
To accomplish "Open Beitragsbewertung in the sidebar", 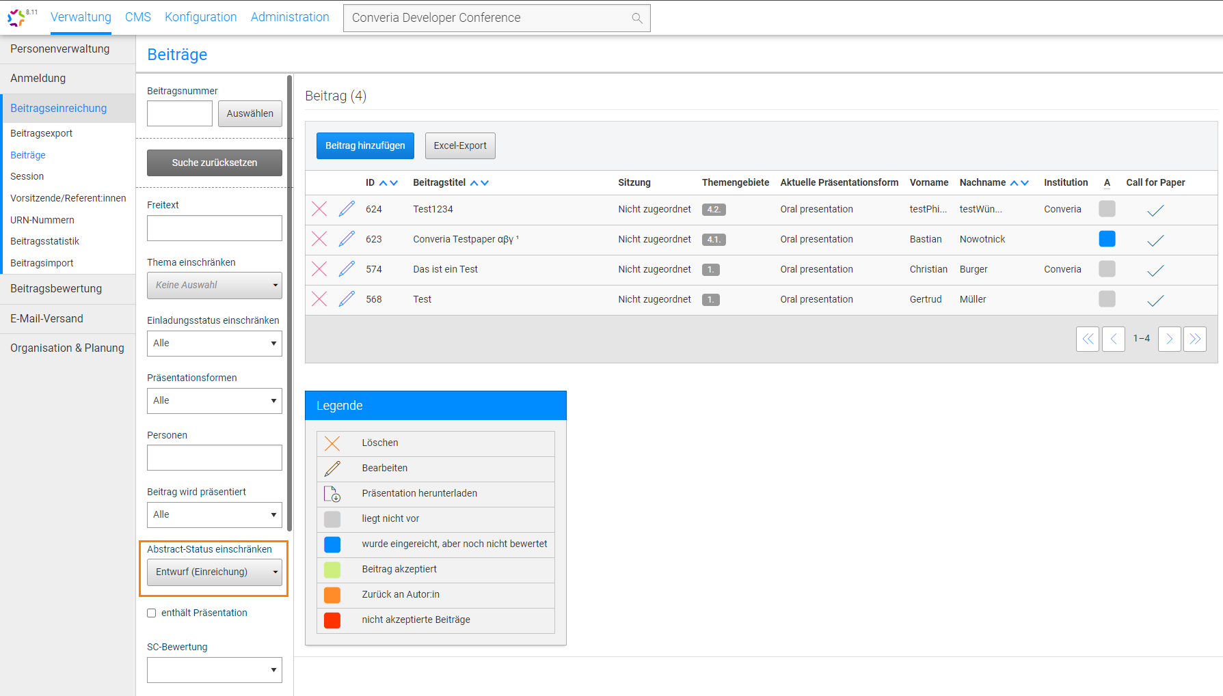I will tap(56, 289).
